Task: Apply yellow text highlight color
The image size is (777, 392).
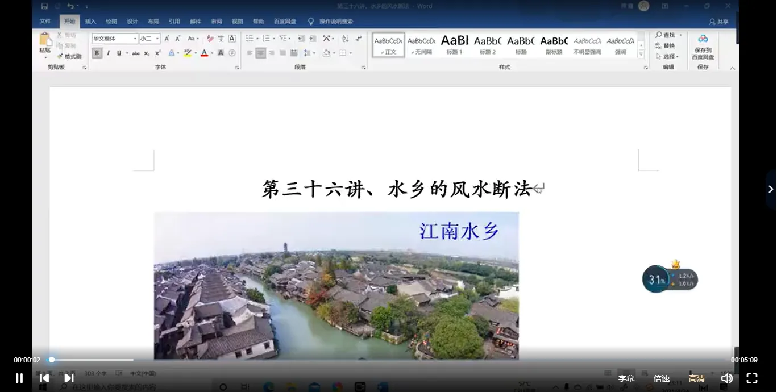Action: point(188,53)
